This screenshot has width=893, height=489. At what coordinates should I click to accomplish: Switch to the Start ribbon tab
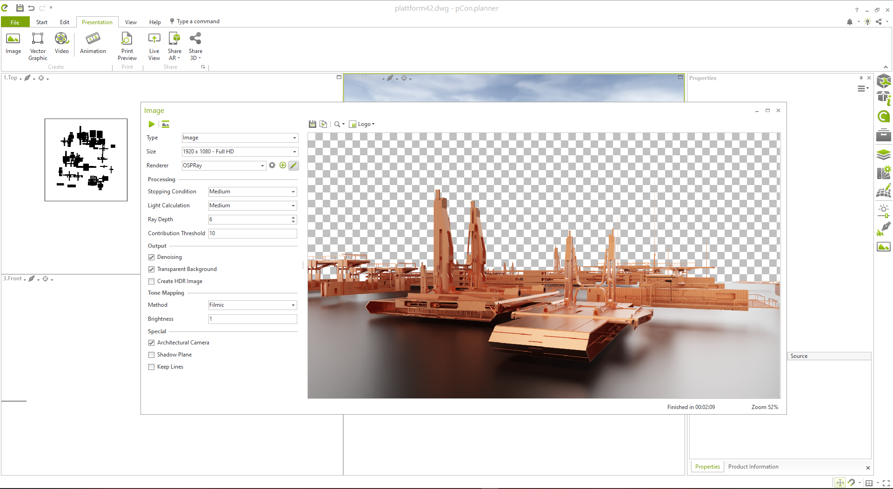[42, 22]
